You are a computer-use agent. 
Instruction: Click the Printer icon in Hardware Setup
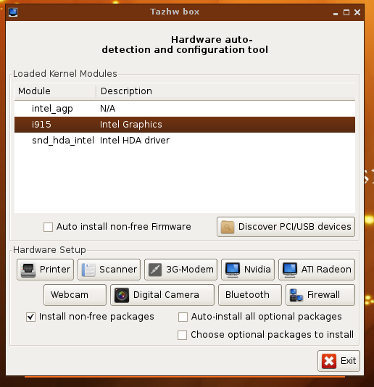click(28, 270)
